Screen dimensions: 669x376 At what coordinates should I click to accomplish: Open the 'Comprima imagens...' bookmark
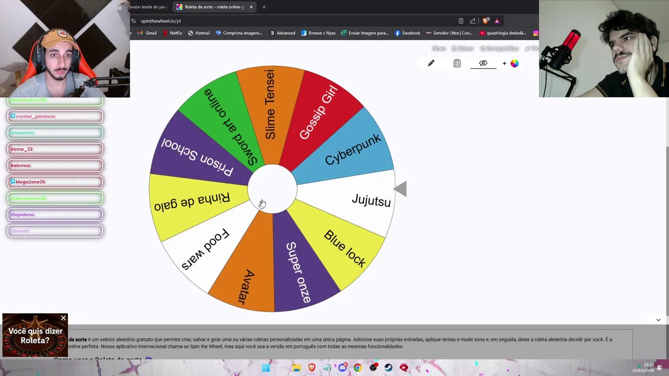(x=238, y=33)
